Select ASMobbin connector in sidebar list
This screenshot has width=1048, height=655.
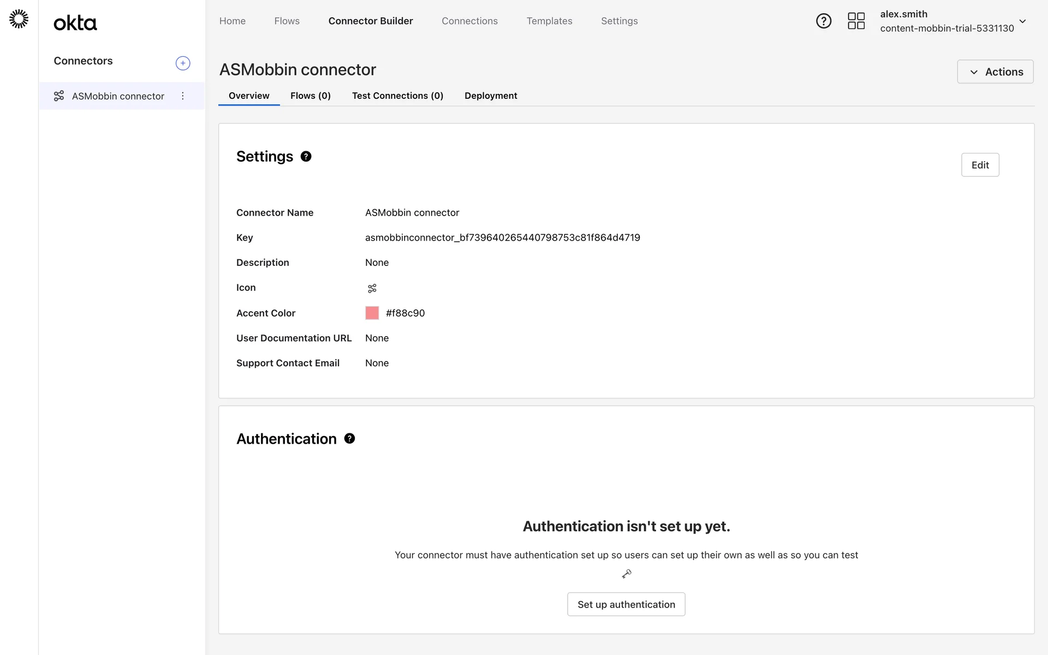point(118,97)
